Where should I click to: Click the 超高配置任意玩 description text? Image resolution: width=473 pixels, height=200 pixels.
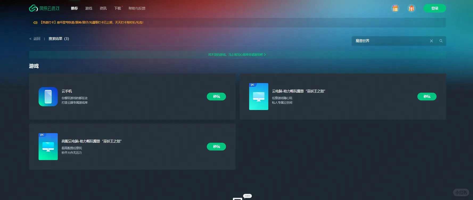[72, 148]
